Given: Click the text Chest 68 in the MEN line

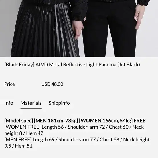Looking at the screenshot, I should pos(109,140).
